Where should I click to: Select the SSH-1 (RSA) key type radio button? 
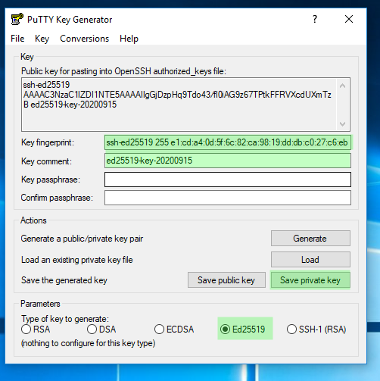coord(316,329)
